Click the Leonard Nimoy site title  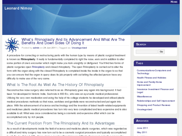click(18, 8)
